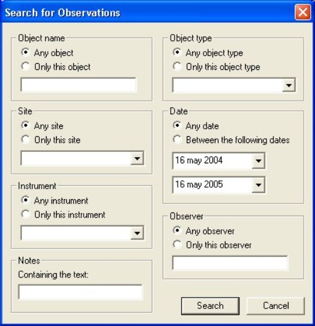Screen dimensions: 315x326
Task: Choose the 'Any object' option
Action: 25,52
